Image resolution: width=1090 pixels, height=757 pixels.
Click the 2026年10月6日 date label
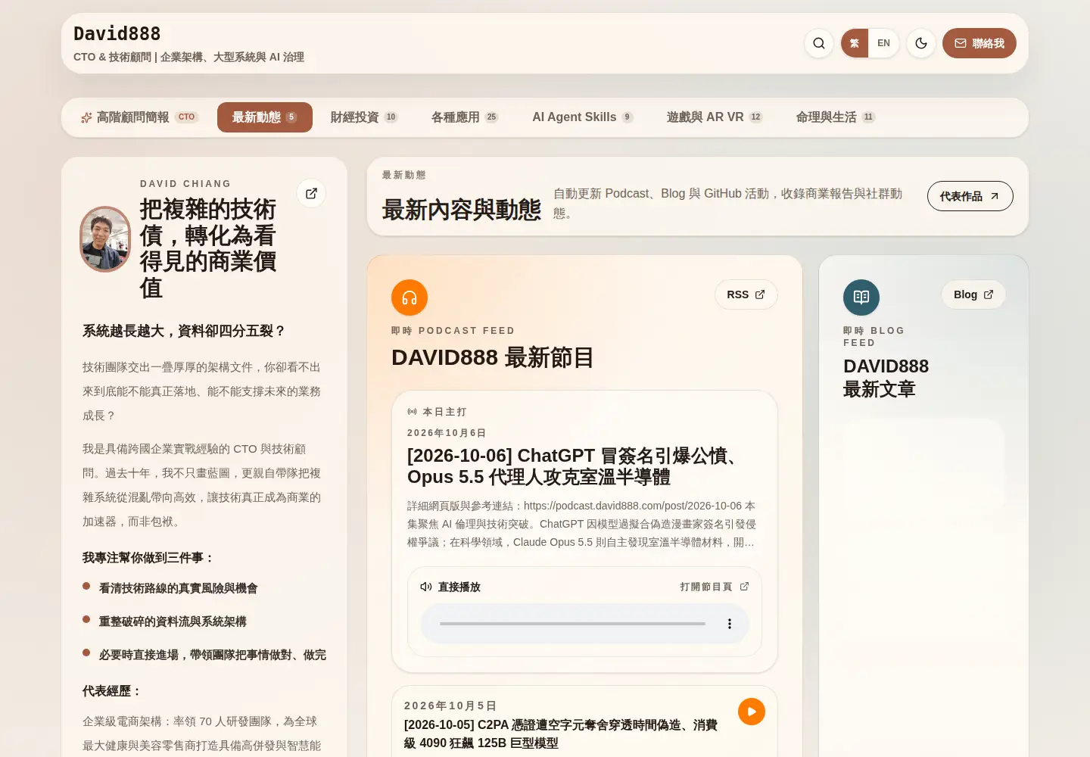pos(447,433)
